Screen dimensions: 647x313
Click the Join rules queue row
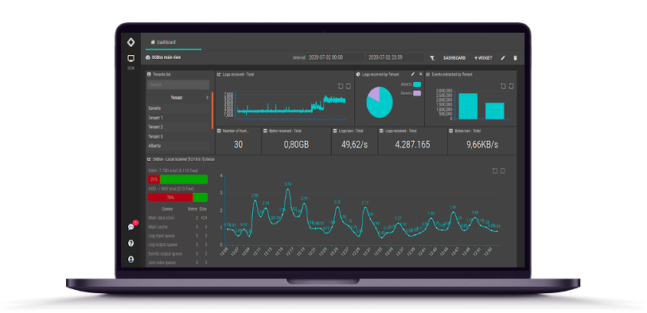point(177,262)
